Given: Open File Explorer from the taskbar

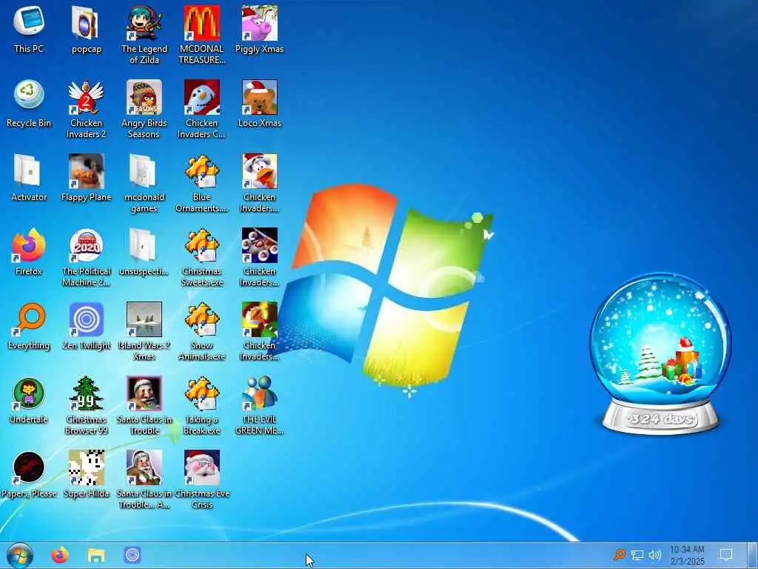Looking at the screenshot, I should (96, 555).
